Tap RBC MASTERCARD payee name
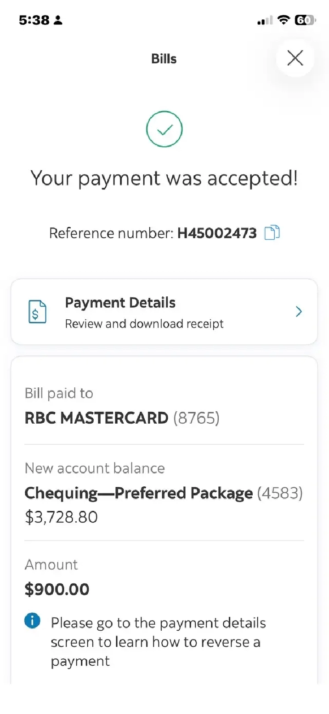The height and width of the screenshot is (714, 329). pos(96,418)
